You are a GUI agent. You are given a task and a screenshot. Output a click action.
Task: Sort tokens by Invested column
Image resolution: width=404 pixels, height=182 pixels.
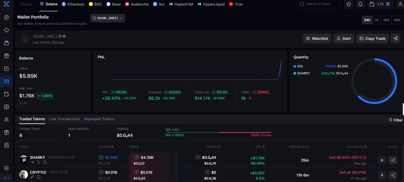pyautogui.click(x=106, y=147)
